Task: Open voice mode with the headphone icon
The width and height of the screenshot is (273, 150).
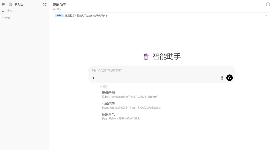Action: click(x=229, y=78)
